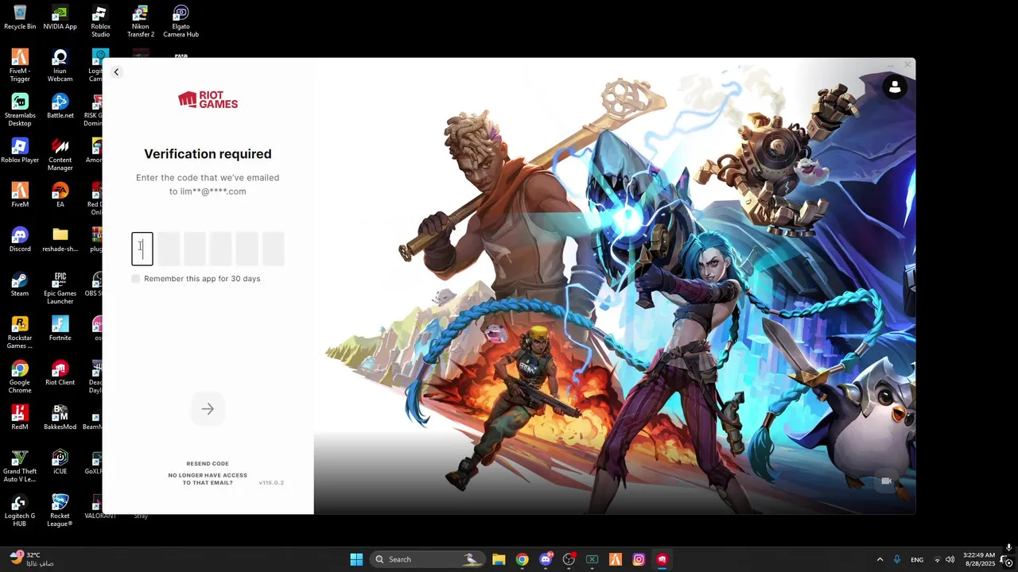Image resolution: width=1018 pixels, height=572 pixels.
Task: Enable Remember this app for 30 days
Action: coord(136,279)
